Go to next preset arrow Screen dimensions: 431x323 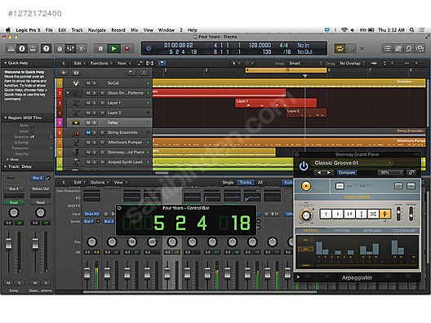tap(329, 172)
